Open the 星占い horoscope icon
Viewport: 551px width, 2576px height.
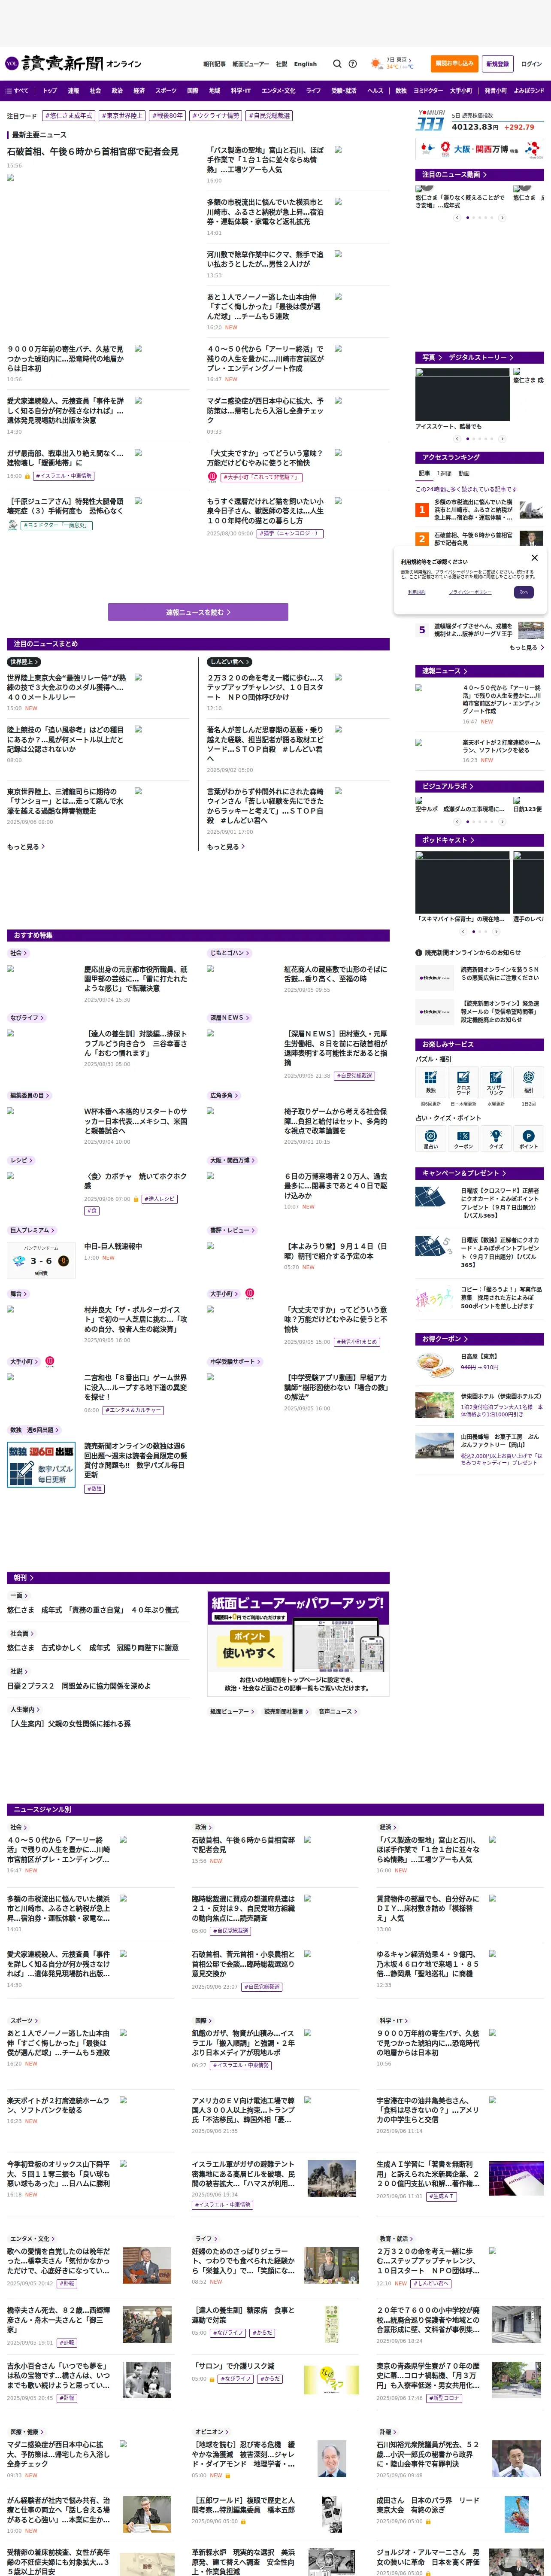[431, 1137]
